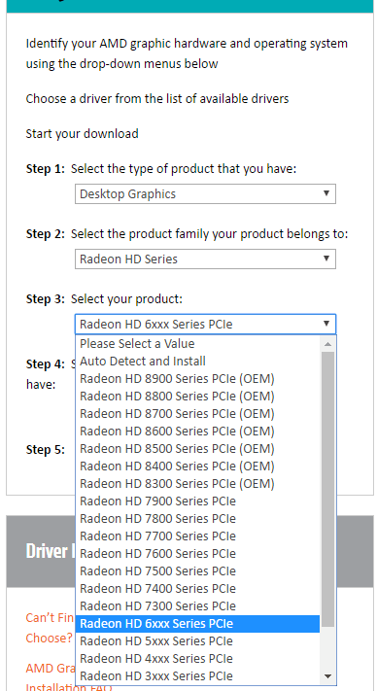The height and width of the screenshot is (691, 377).
Task: Click the dropdown list scroll up arrow
Action: pos(327,344)
